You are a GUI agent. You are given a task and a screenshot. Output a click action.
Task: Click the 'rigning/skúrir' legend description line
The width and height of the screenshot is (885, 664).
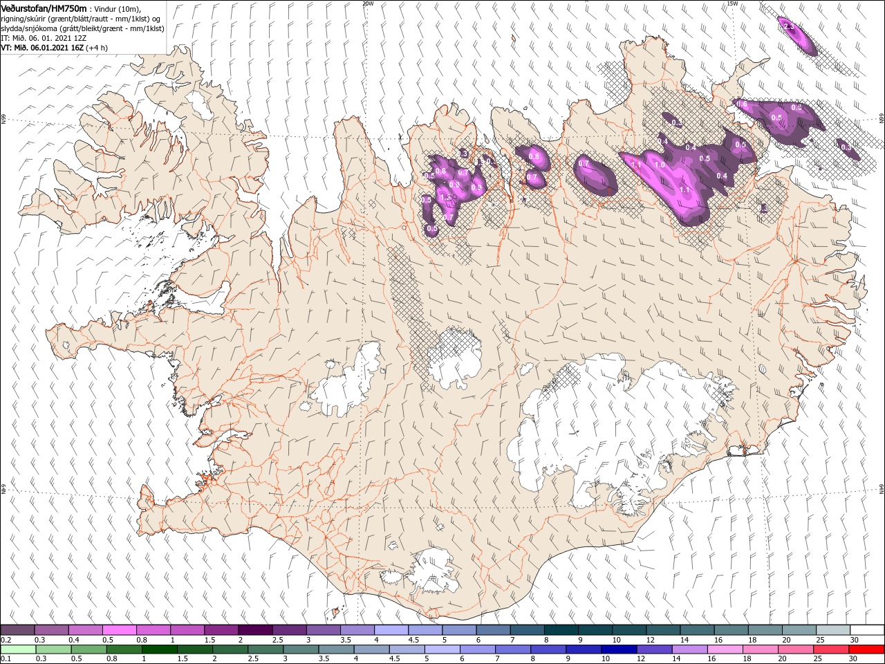[x=80, y=18]
